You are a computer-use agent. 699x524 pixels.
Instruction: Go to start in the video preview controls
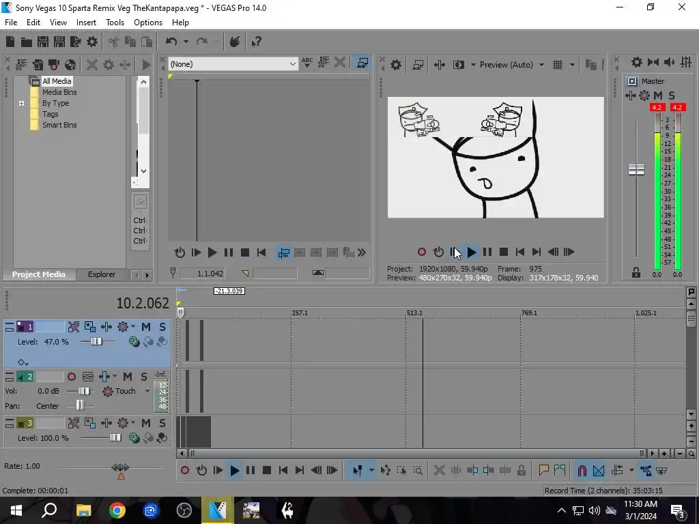pos(519,252)
